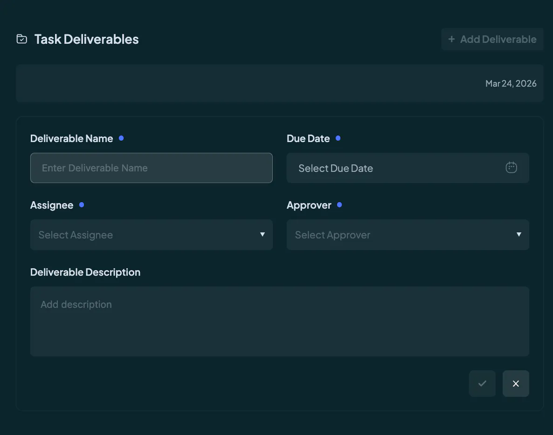Screen dimensions: 553x435
Task: Click the Task Deliverables heading
Action: point(86,39)
